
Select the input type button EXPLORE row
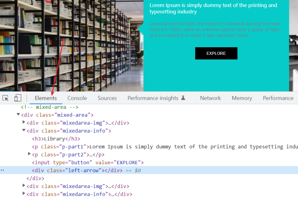88,162
